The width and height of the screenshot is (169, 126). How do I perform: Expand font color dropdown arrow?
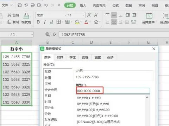pos(90,22)
